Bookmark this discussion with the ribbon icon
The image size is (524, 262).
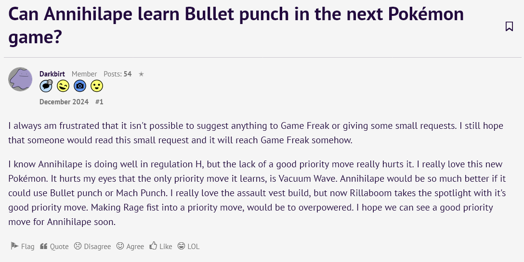point(509,26)
